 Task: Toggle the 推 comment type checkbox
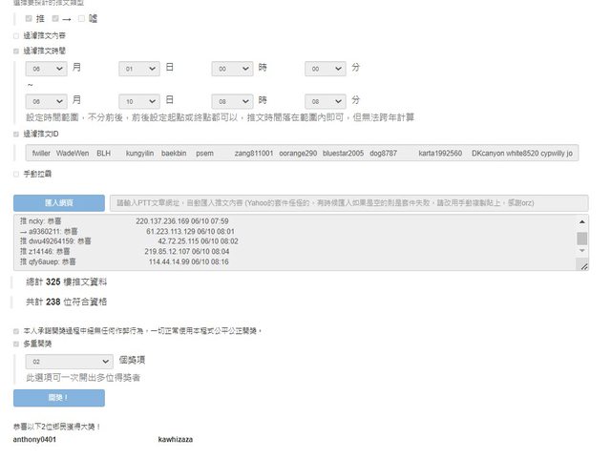pyautogui.click(x=29, y=18)
